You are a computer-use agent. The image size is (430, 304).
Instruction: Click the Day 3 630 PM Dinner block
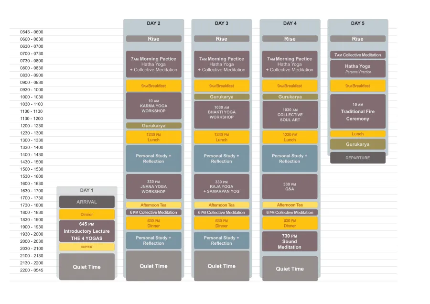(222, 223)
